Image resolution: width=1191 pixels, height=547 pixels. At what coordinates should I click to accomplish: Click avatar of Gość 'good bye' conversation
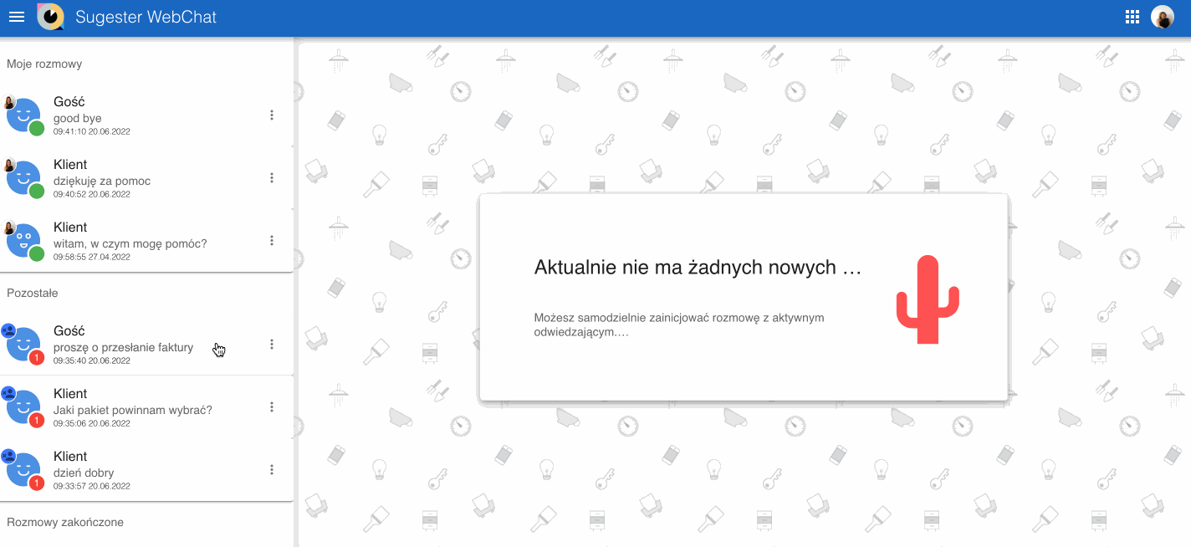(23, 115)
